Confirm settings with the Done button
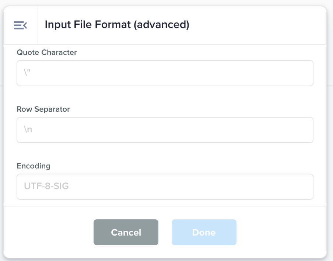Screen dimensions: 333x261 coord(204,232)
